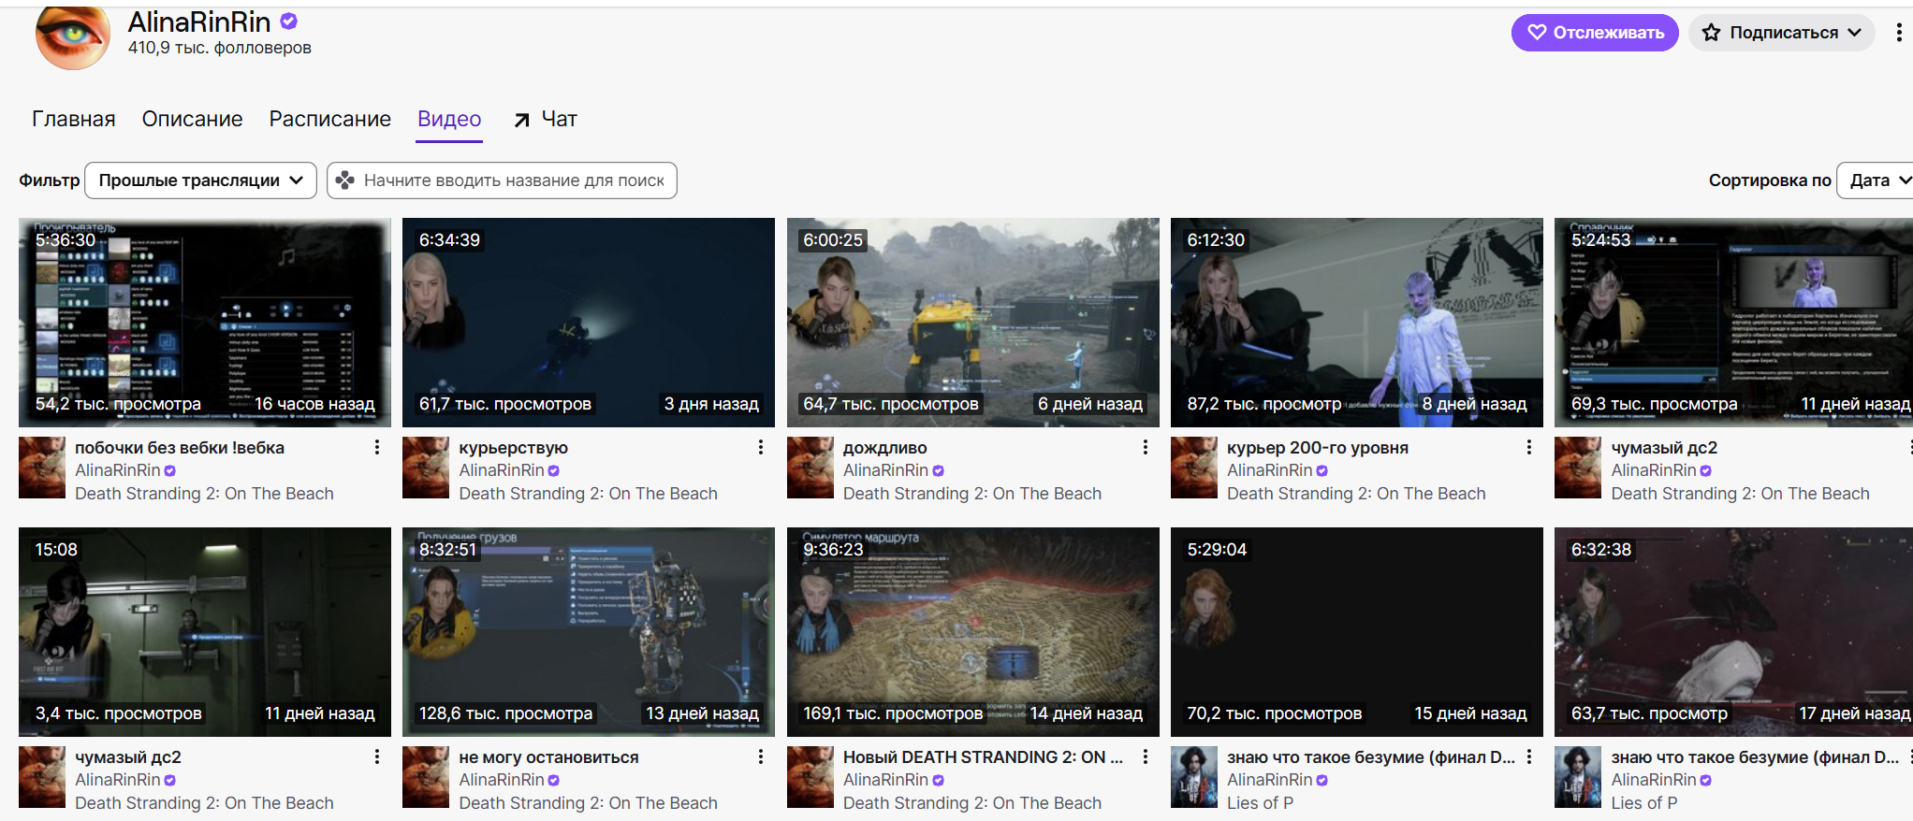Expand the 'Прошлые трансляции' filter dropdown
Viewport: 1913px width, 821px height.
coord(200,180)
